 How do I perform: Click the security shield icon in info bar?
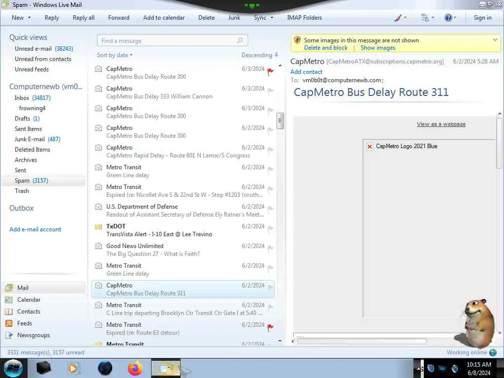pos(297,40)
